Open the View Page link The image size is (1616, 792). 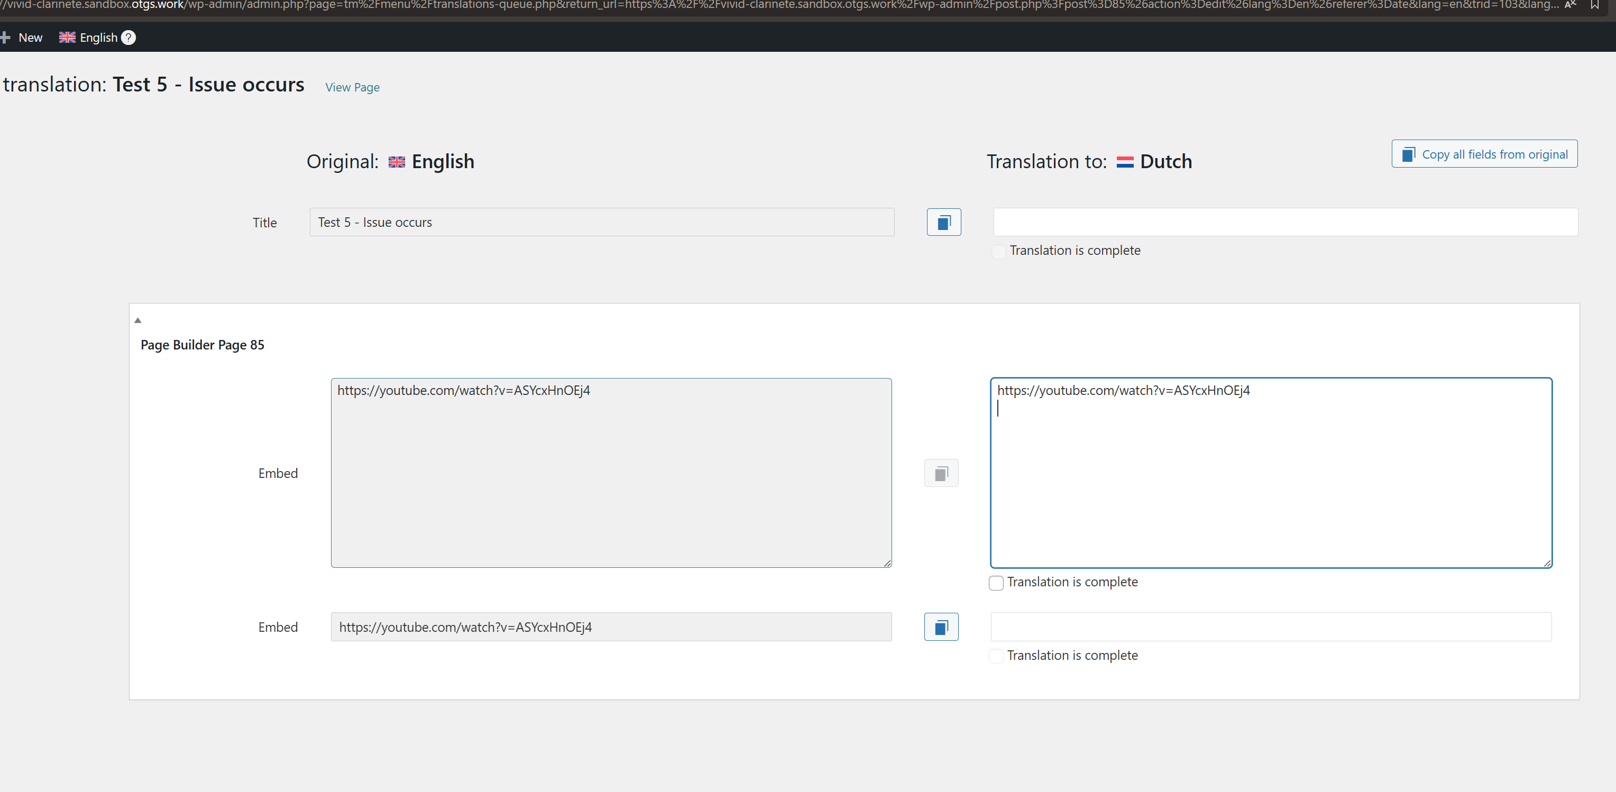352,87
